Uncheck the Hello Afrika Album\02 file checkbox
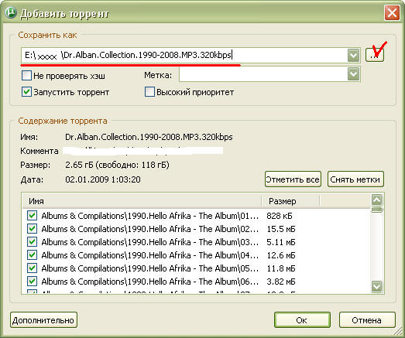 click(x=32, y=229)
